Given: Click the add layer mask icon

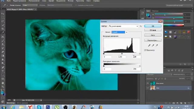Looking at the screenshot, I should [174, 103].
